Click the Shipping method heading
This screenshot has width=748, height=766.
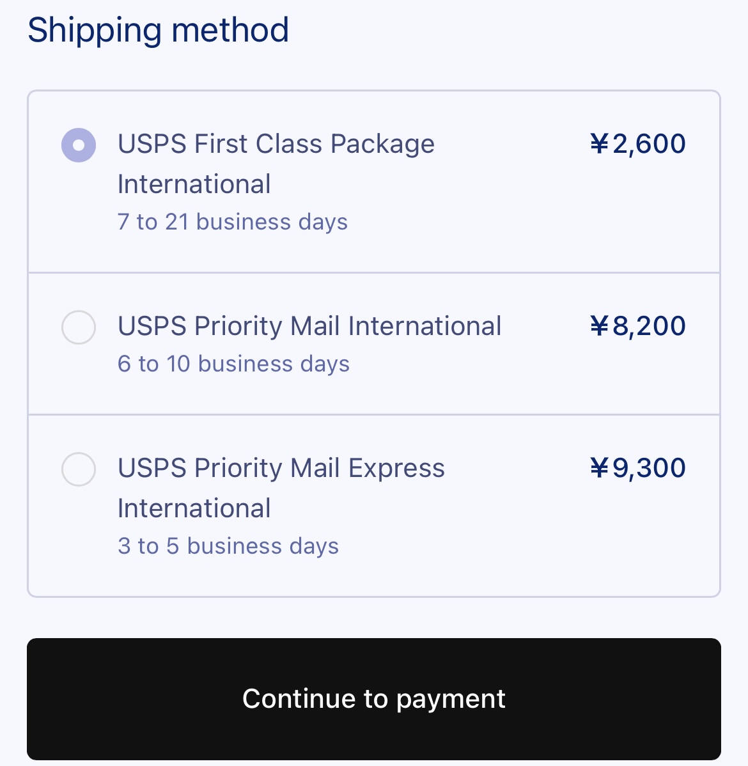[x=159, y=30]
